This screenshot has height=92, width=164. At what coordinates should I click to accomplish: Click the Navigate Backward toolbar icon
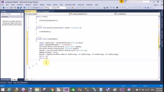pos(4,8)
